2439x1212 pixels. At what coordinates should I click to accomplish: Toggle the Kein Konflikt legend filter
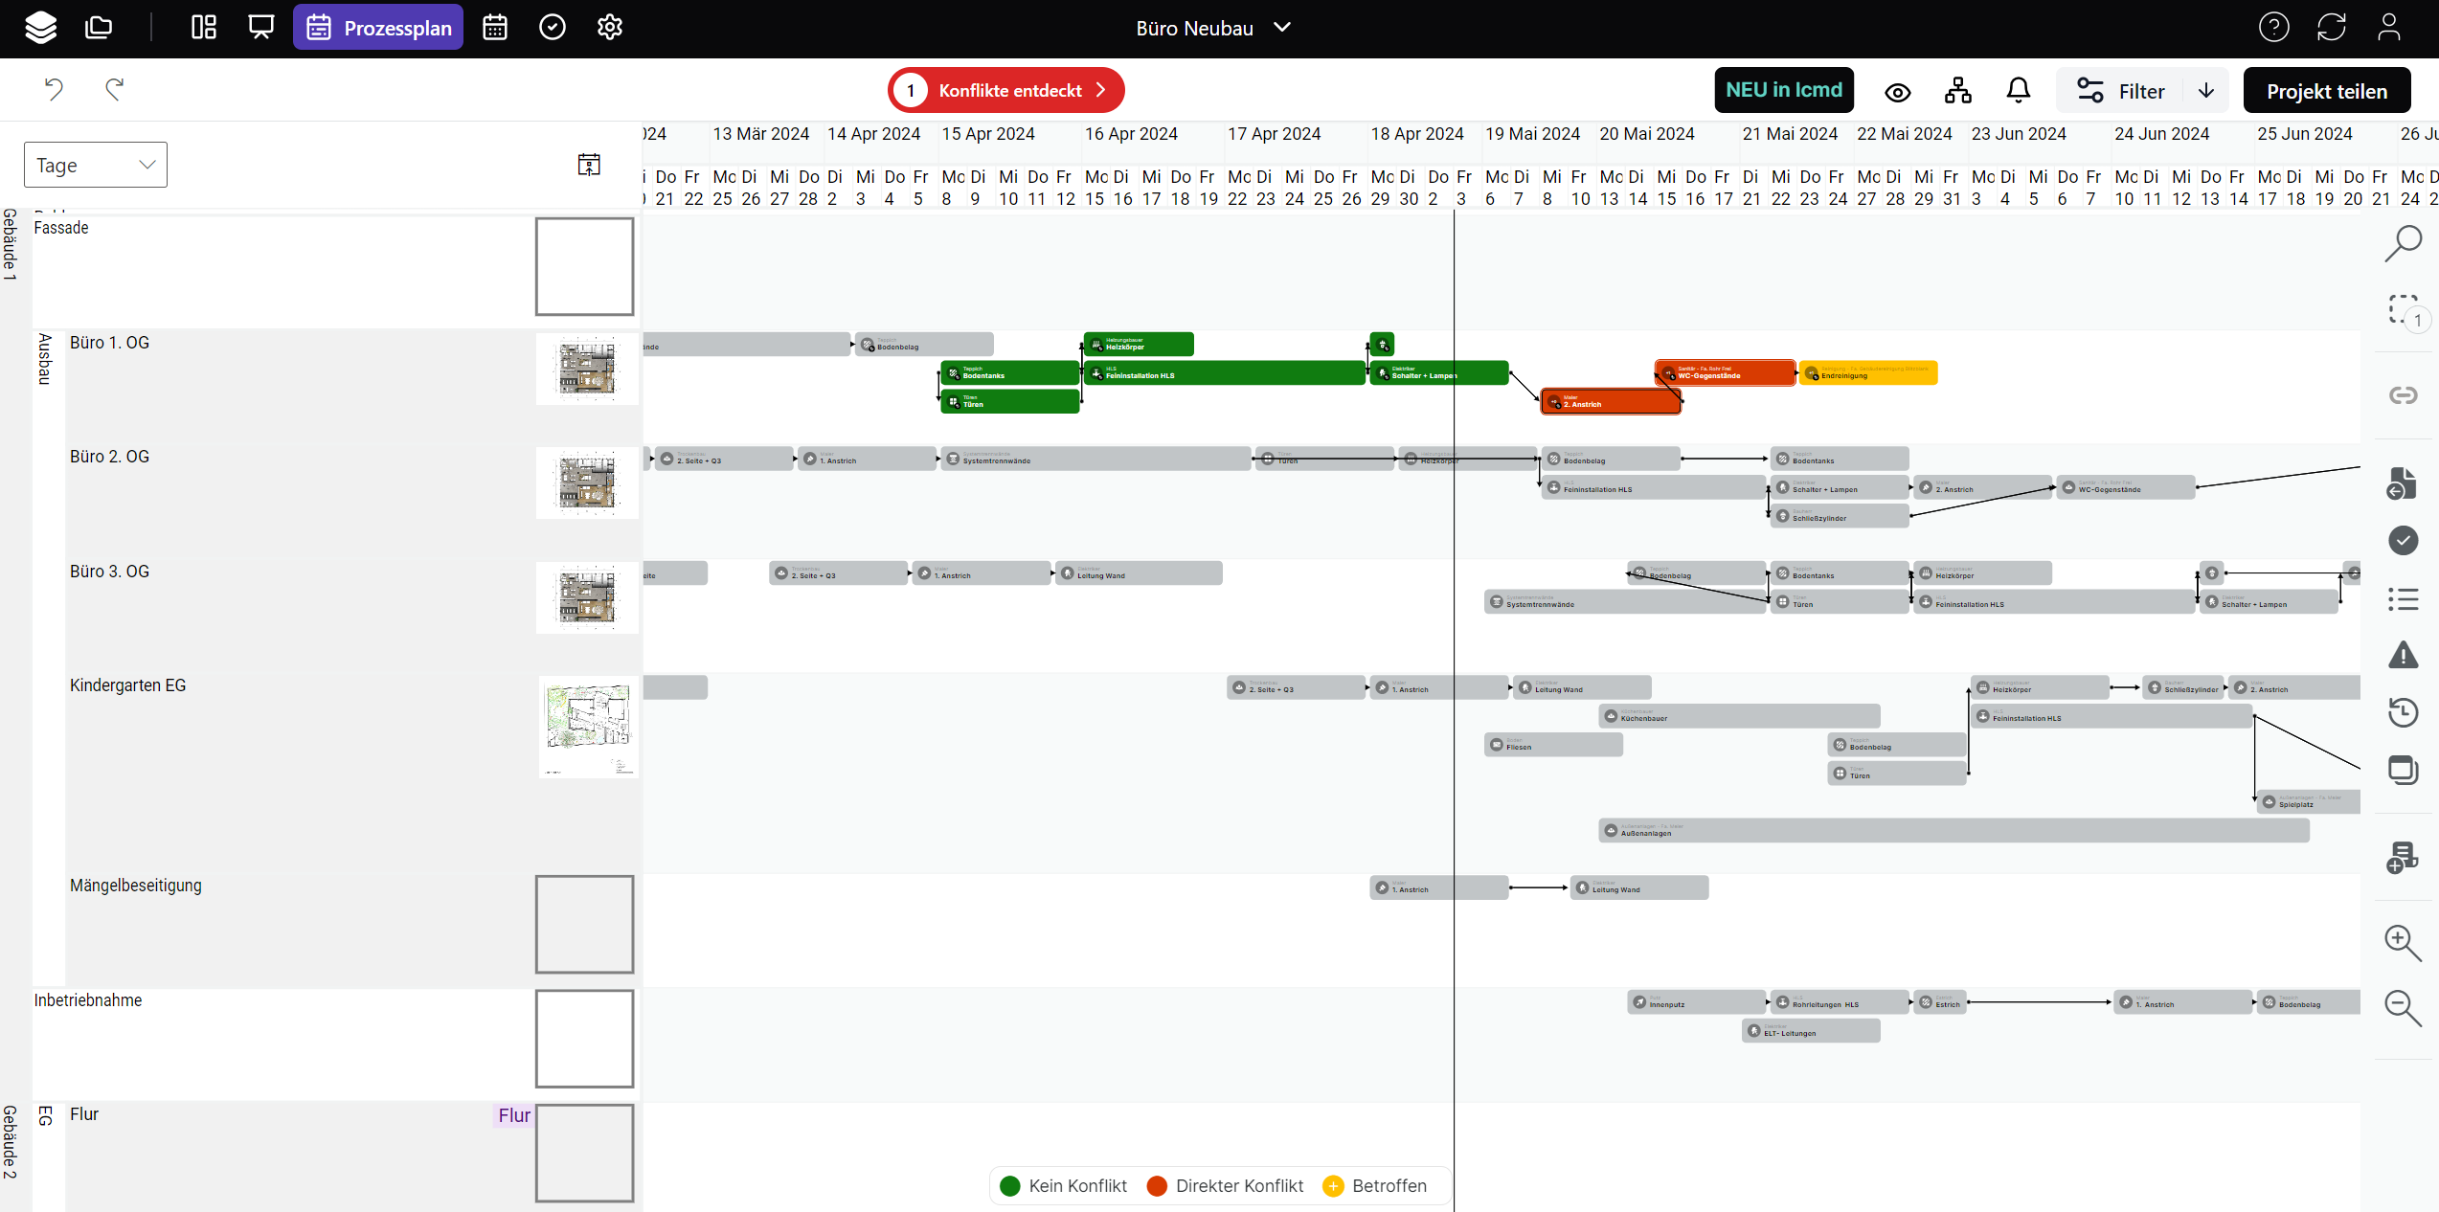(1063, 1186)
